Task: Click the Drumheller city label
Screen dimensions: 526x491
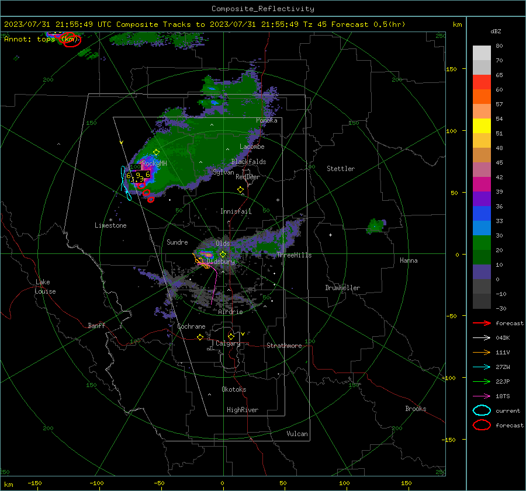Action: 342,288
